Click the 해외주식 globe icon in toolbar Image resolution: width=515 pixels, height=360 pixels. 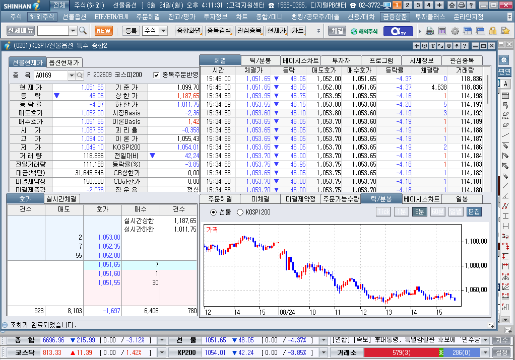(x=364, y=31)
